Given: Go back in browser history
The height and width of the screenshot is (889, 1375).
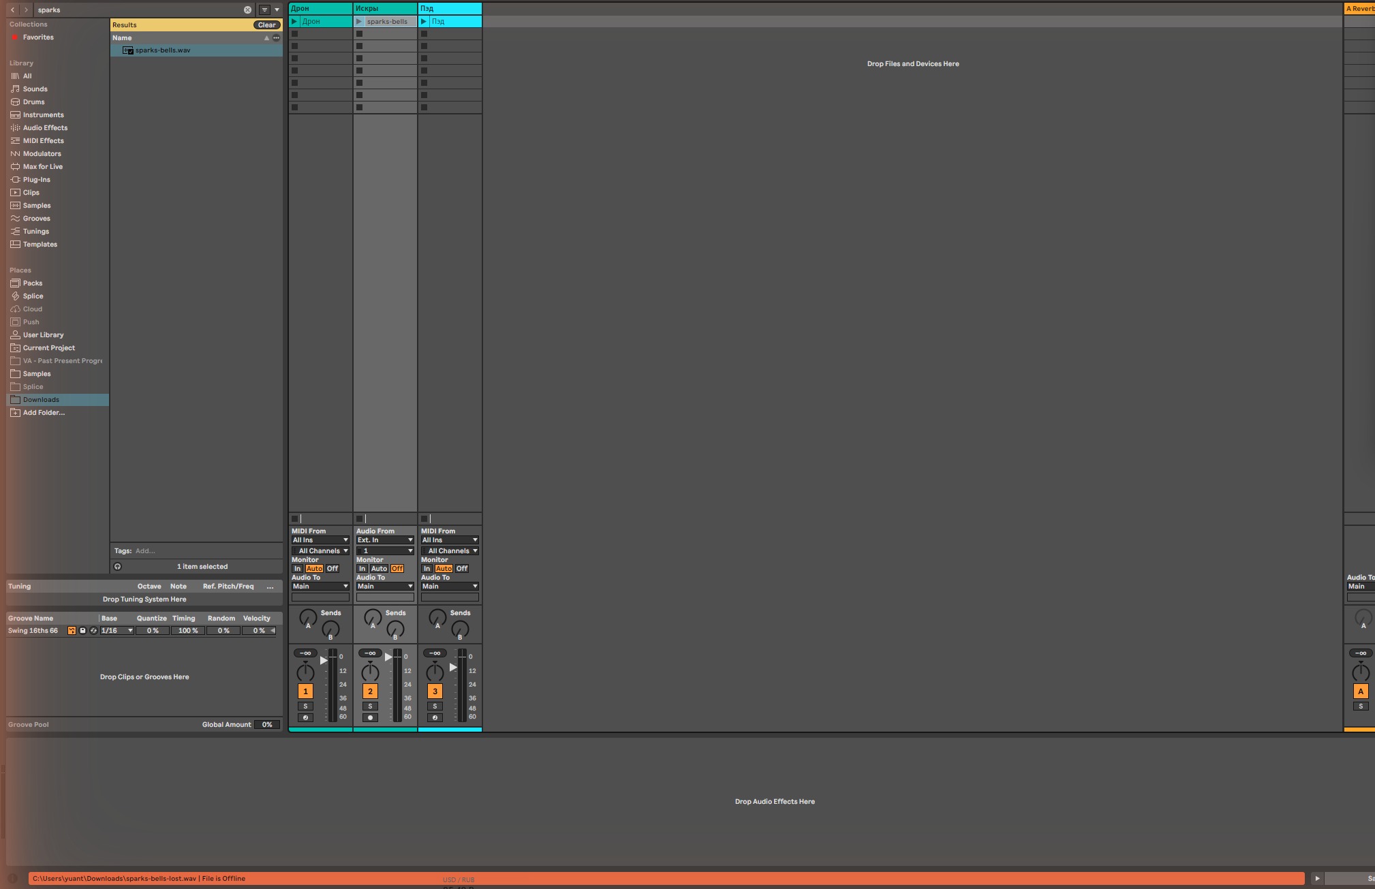Looking at the screenshot, I should (x=12, y=10).
